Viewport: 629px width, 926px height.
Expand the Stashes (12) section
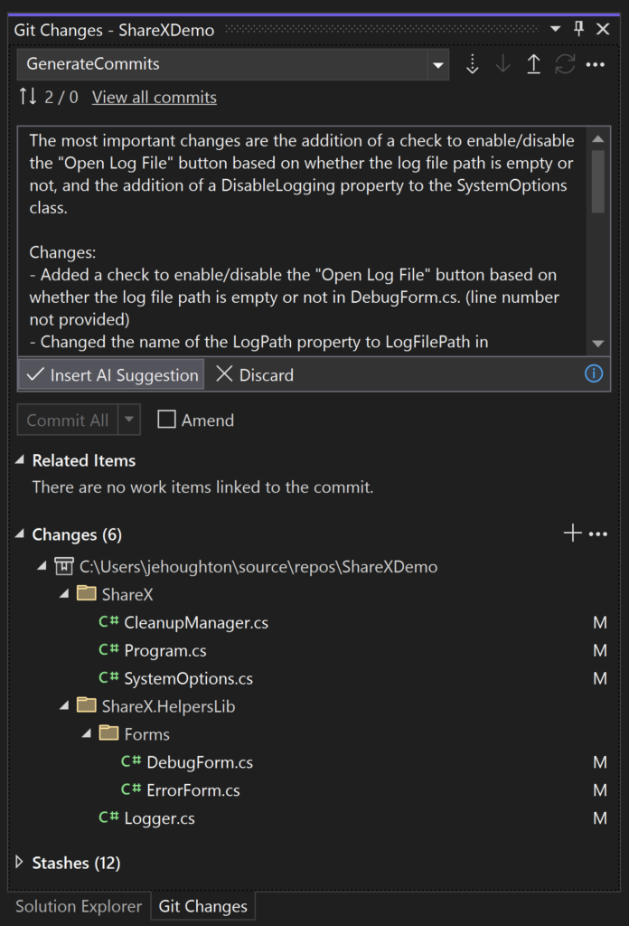click(x=20, y=863)
